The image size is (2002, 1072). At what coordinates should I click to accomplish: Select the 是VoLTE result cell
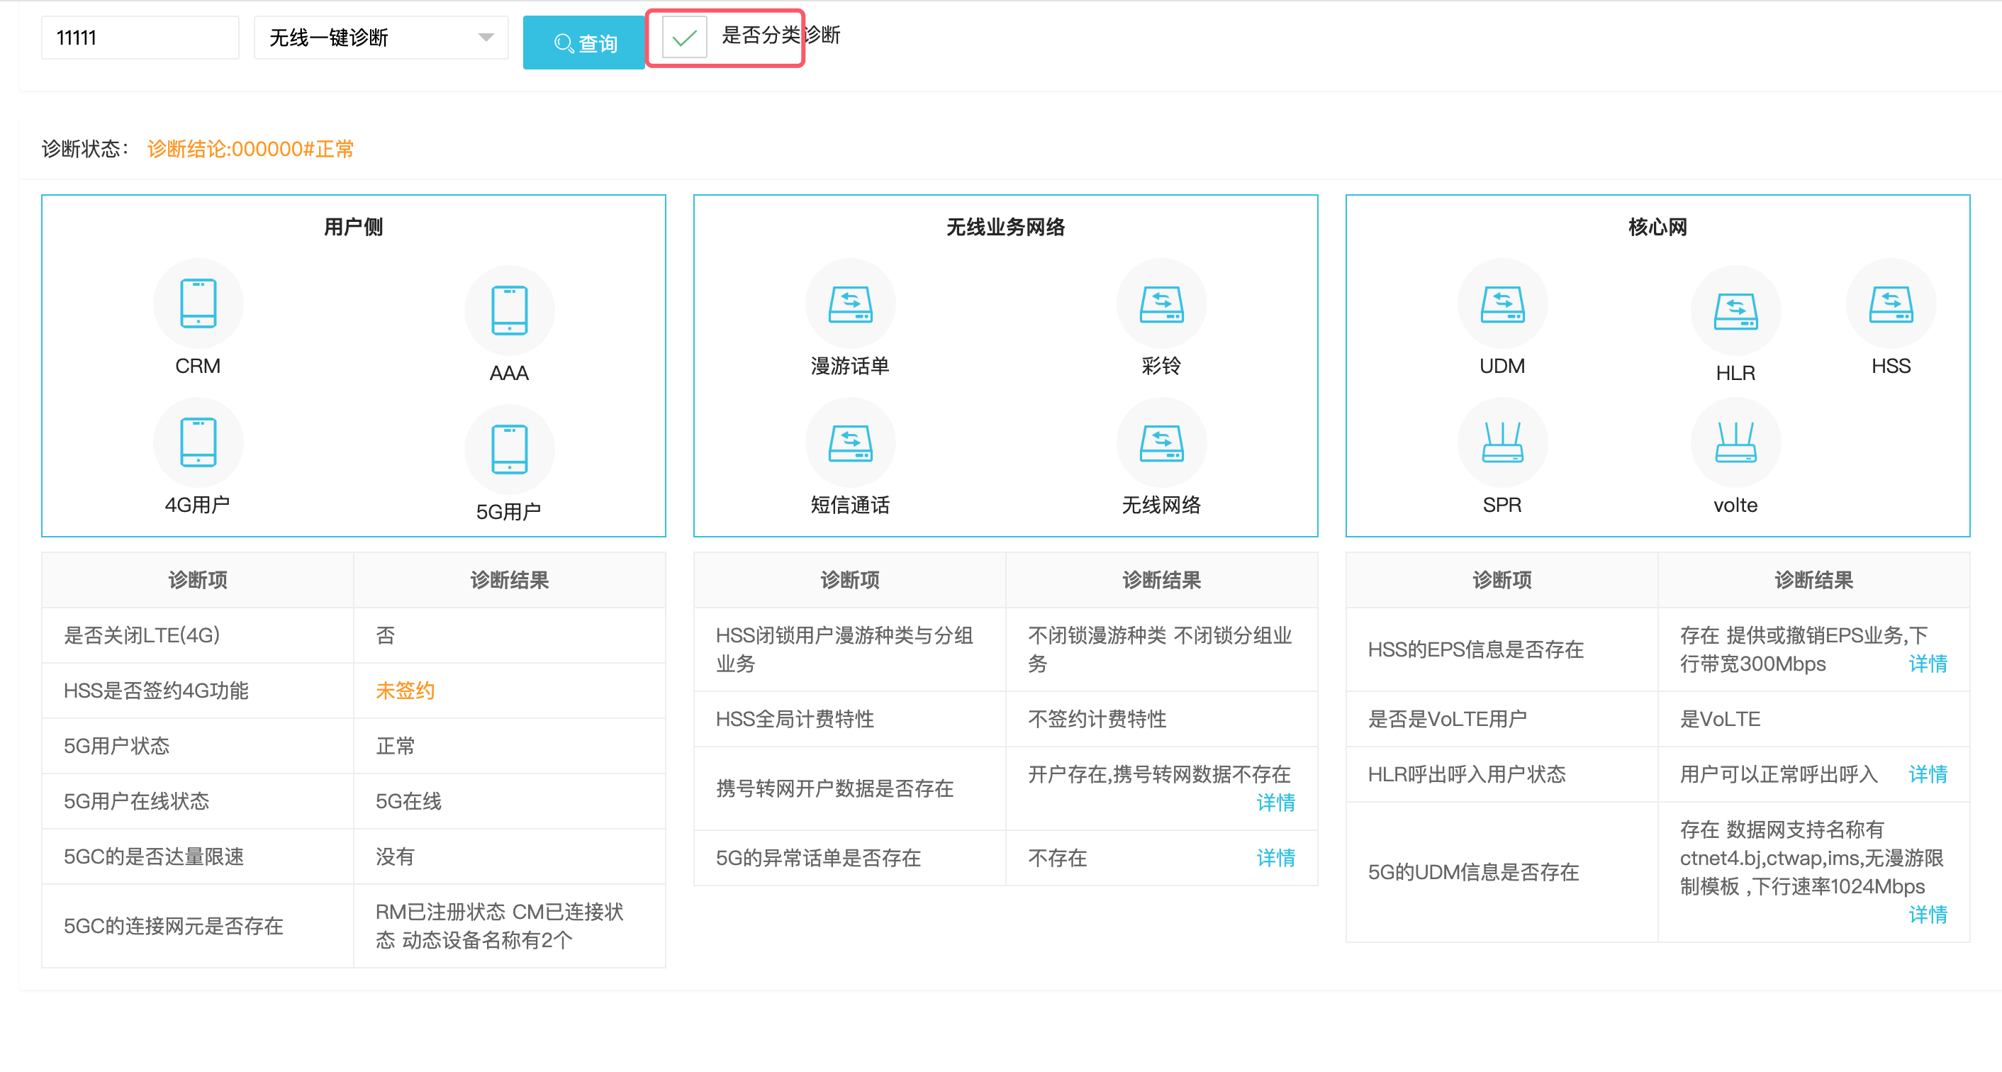1813,719
